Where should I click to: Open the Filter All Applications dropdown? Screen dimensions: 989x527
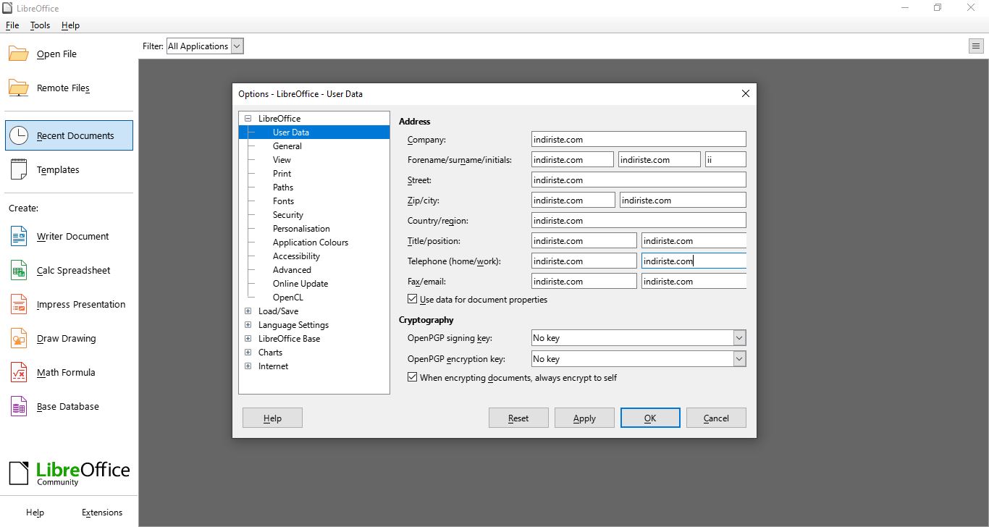click(x=205, y=46)
